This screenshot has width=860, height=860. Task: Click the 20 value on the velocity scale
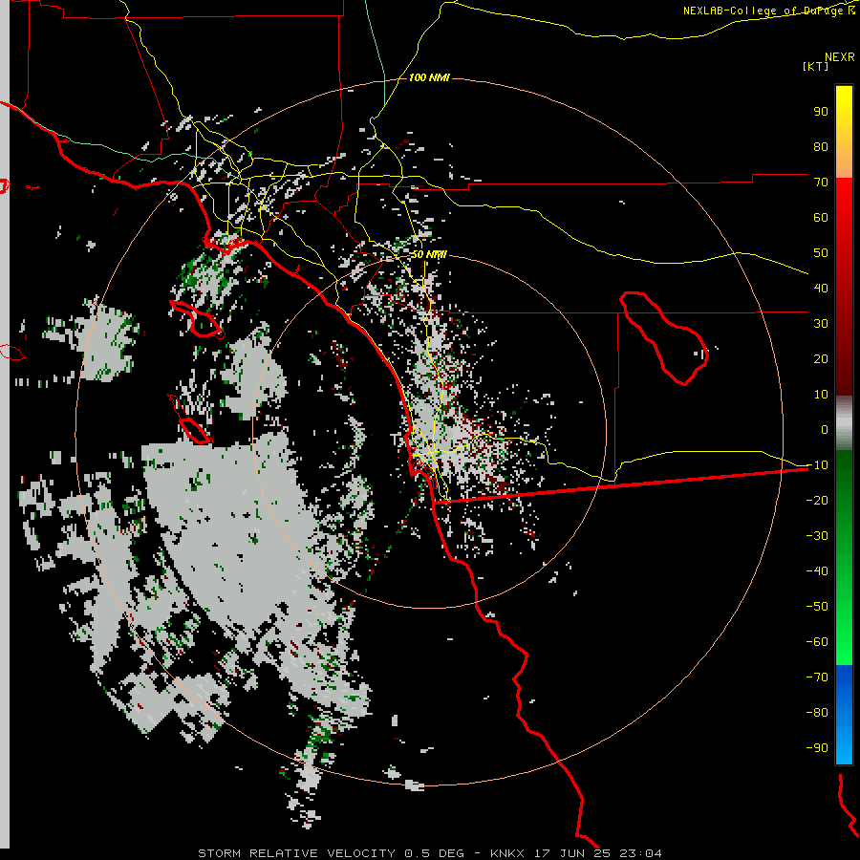point(821,358)
